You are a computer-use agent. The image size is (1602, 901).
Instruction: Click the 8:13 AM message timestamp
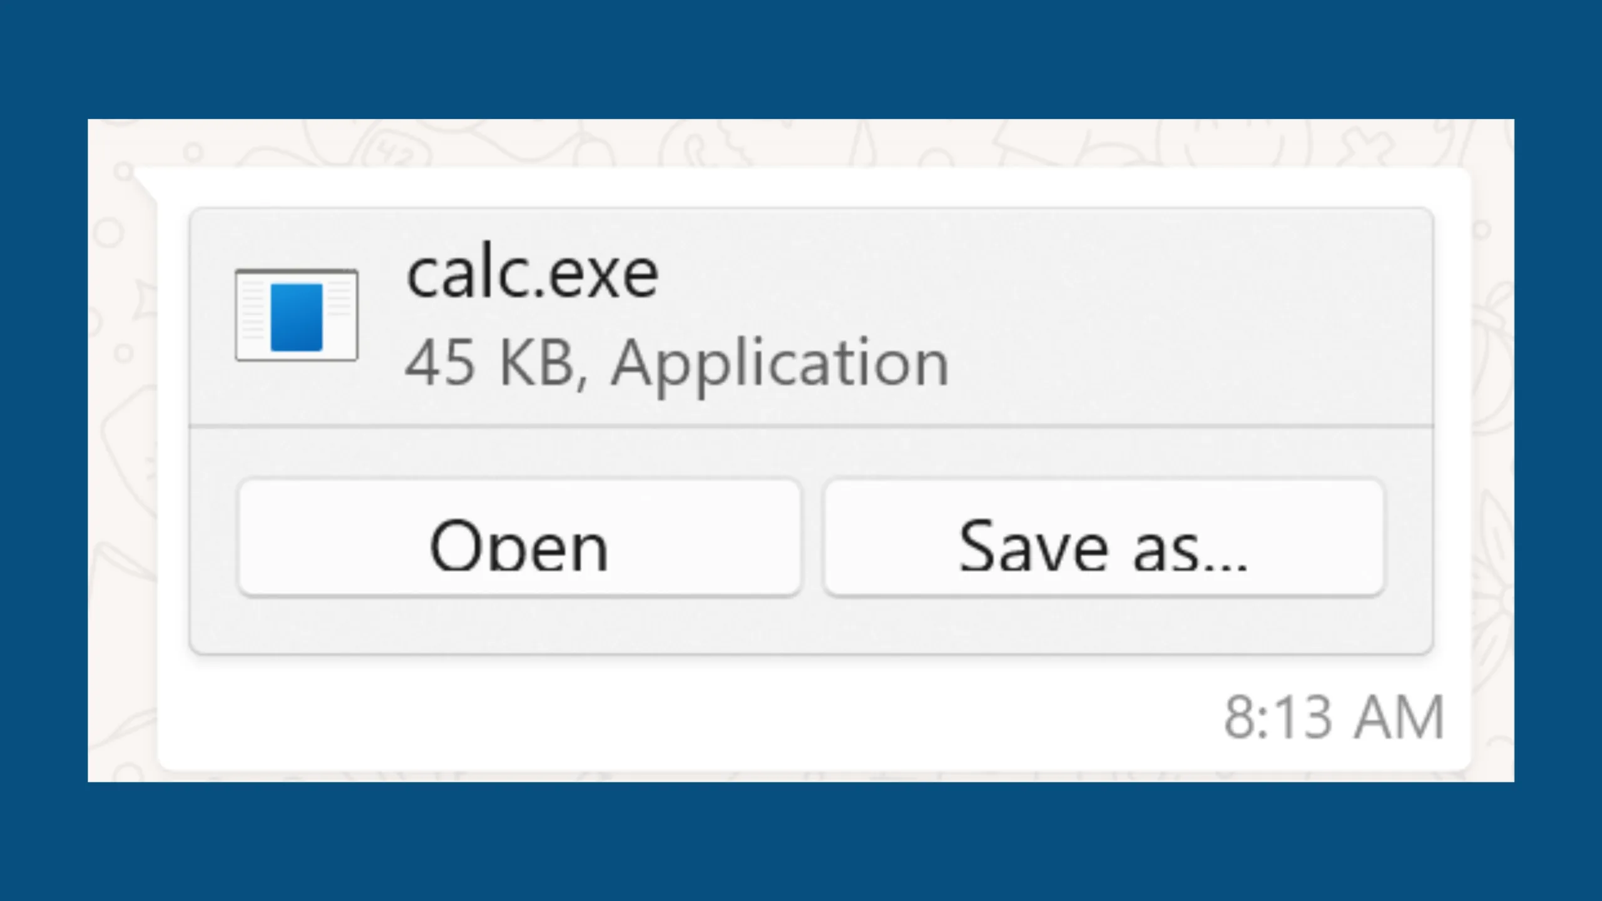(1334, 717)
